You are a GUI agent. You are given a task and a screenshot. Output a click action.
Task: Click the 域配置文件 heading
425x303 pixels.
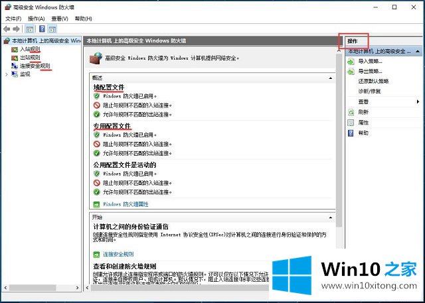point(109,88)
